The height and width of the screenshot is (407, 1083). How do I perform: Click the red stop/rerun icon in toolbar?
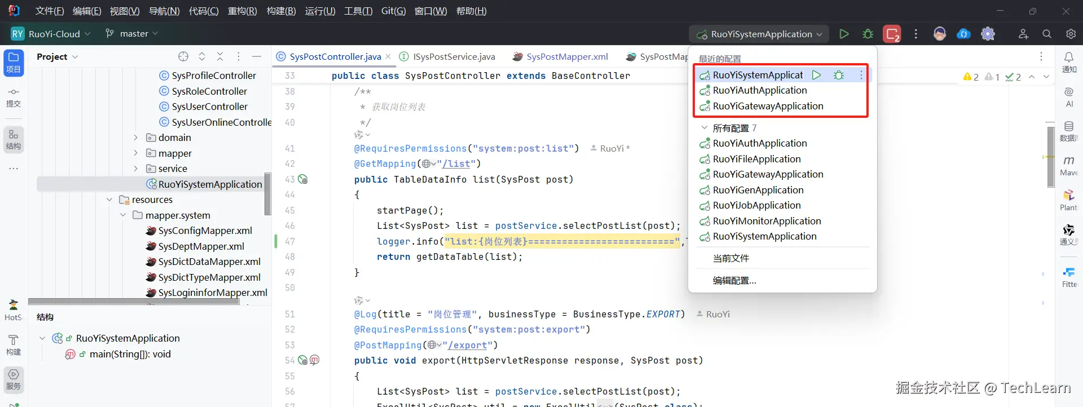coord(892,34)
